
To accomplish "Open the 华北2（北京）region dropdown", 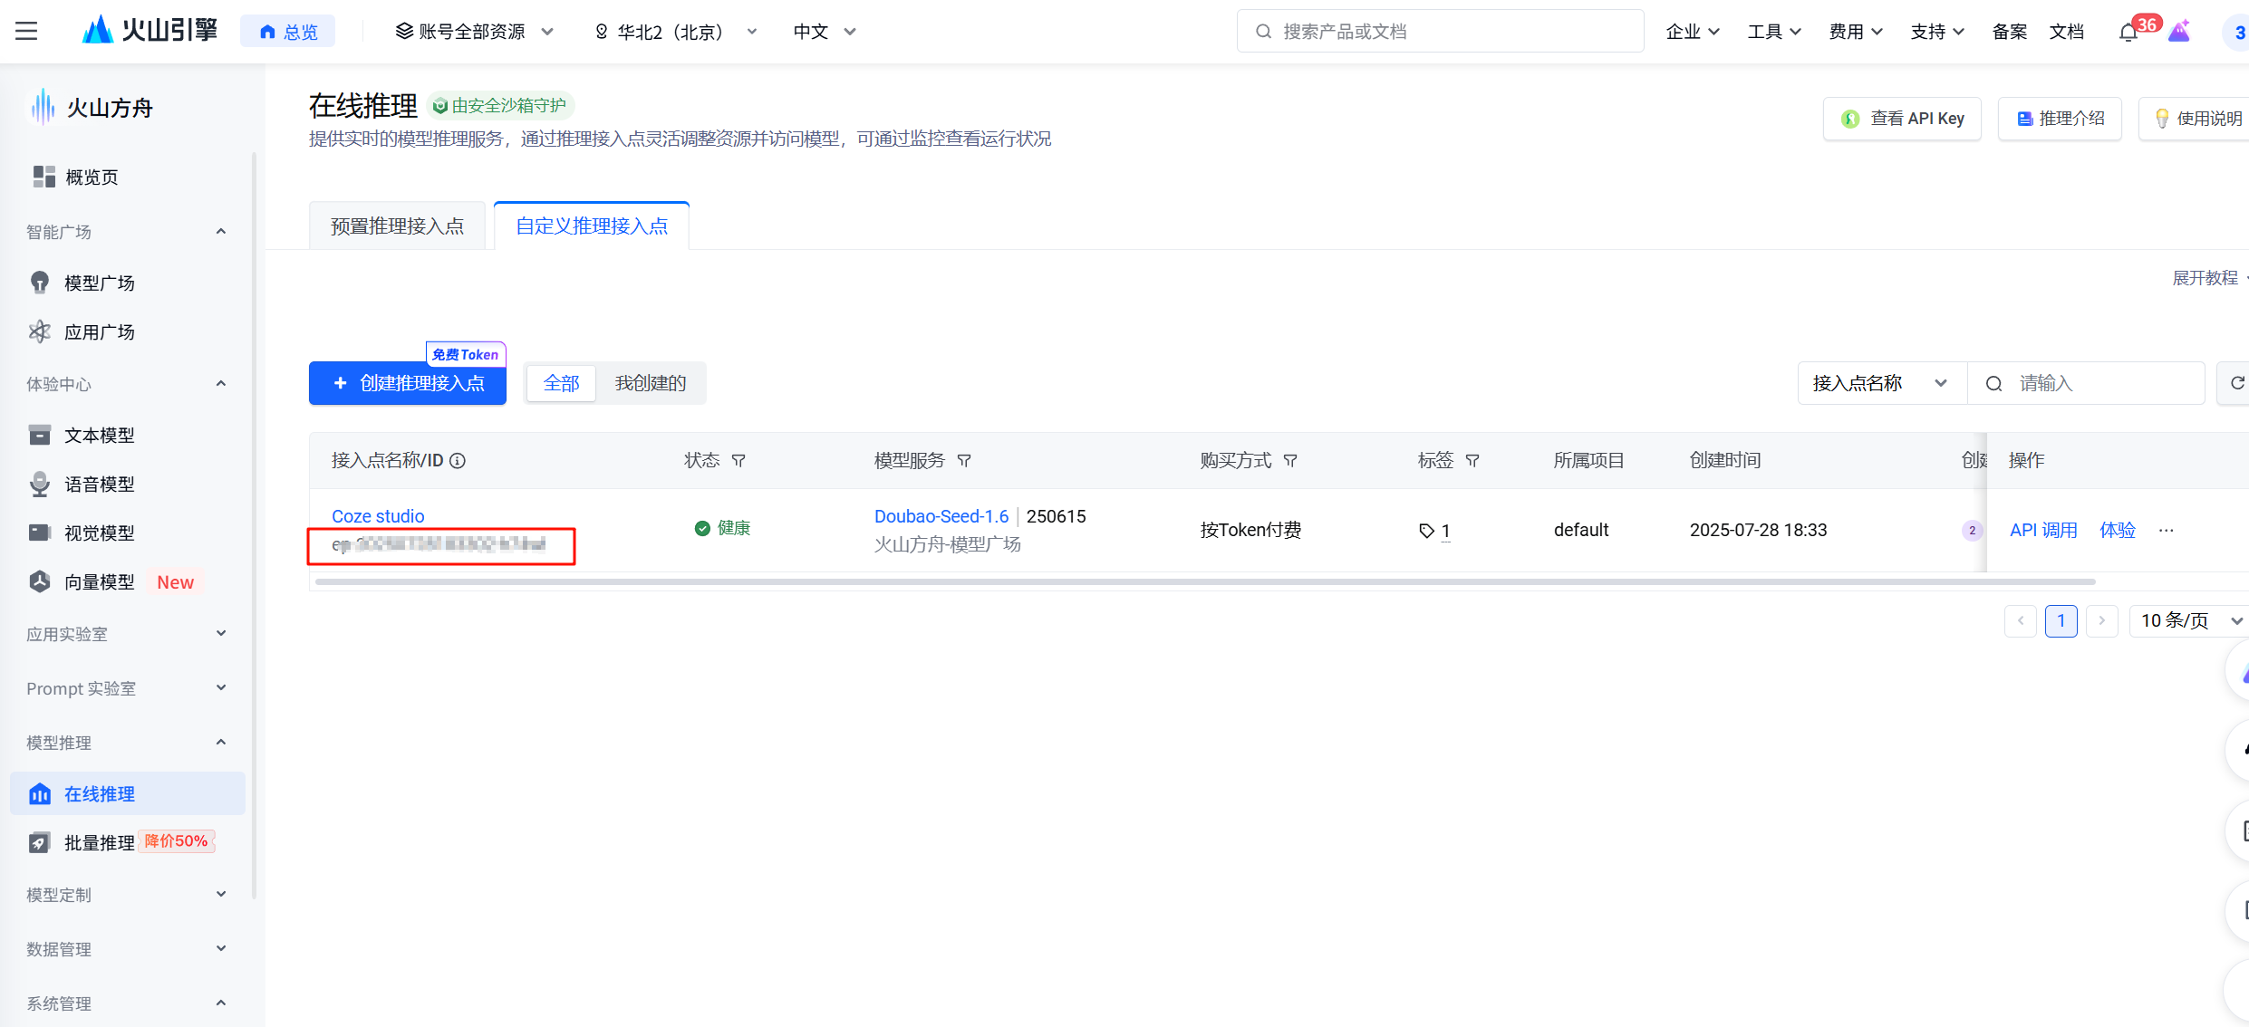I will coord(675,31).
